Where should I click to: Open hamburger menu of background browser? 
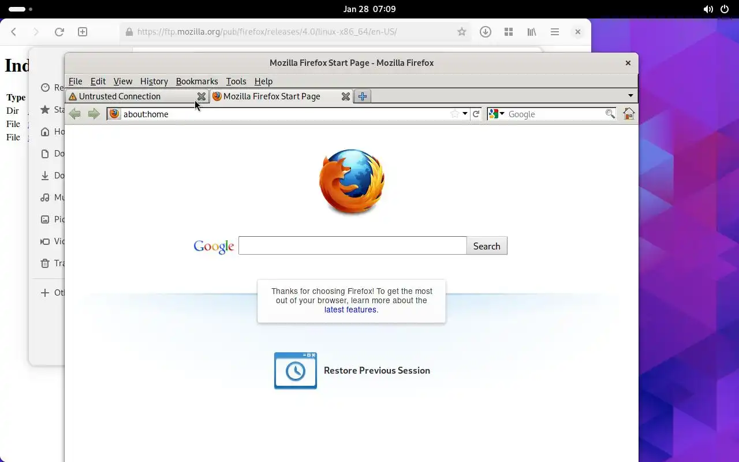pyautogui.click(x=555, y=32)
